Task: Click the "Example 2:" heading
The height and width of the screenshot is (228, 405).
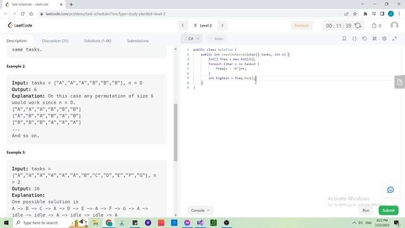Action: (x=16, y=66)
